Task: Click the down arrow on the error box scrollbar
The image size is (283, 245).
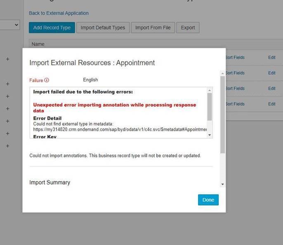Action: point(210,135)
